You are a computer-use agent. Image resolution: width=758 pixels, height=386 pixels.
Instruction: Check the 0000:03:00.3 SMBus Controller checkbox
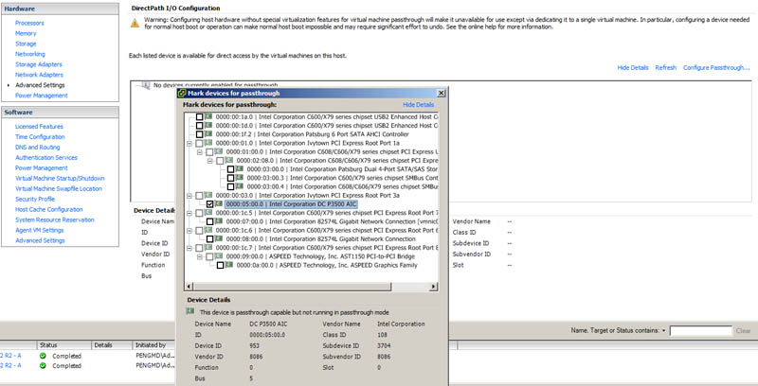point(230,178)
